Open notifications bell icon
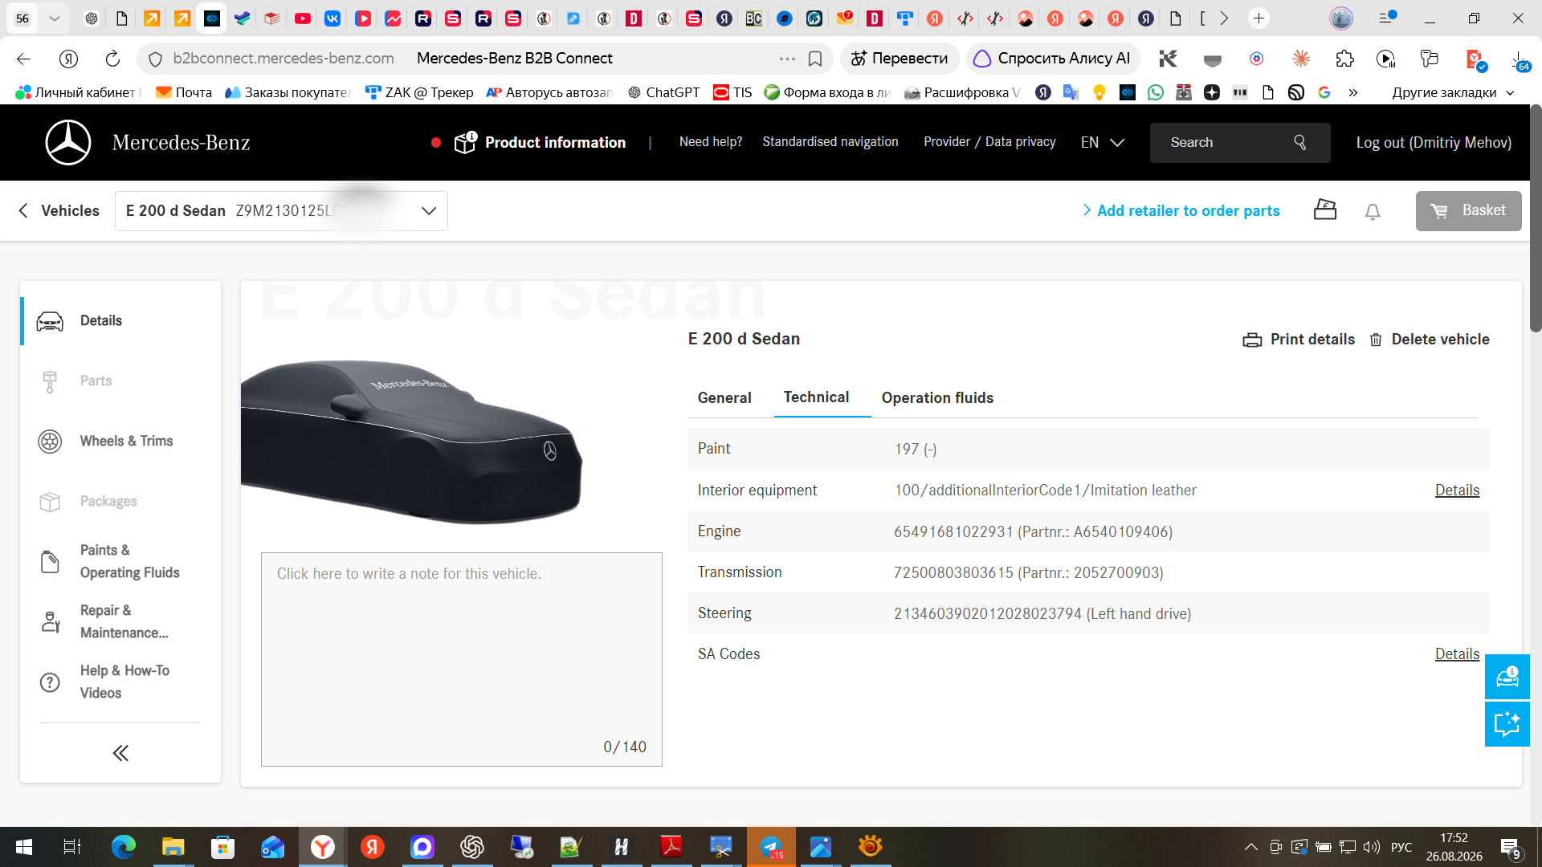 pyautogui.click(x=1373, y=211)
